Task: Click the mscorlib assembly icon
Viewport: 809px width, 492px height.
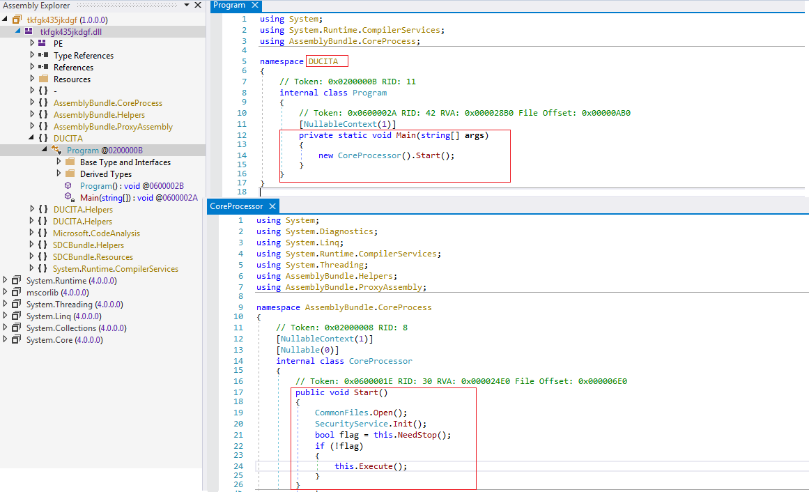Action: (17, 292)
